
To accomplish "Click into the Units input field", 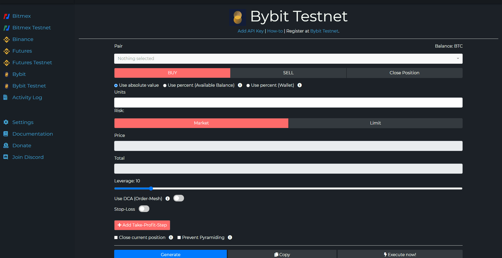I will tap(288, 103).
